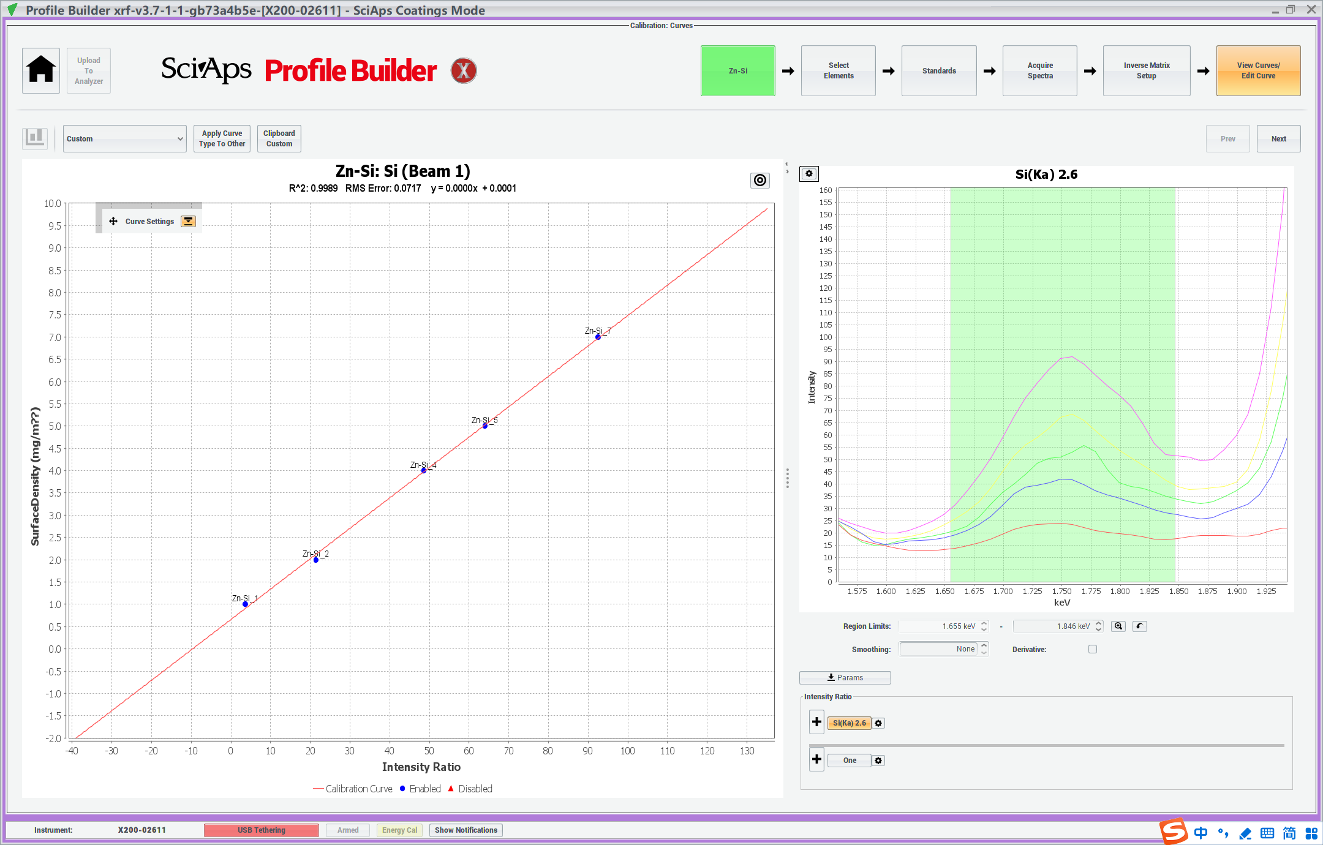
Task: Click the Upload To Analyzer button
Action: click(x=89, y=70)
